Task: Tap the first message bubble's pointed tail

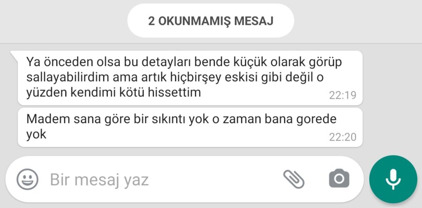Action: click(14, 55)
